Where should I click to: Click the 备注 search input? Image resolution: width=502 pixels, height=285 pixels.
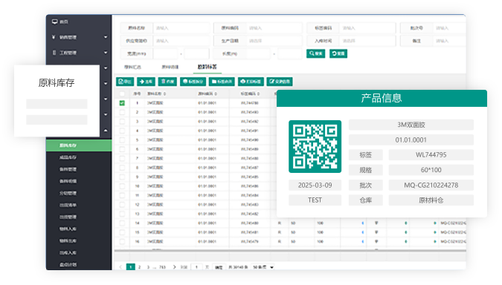(449, 41)
